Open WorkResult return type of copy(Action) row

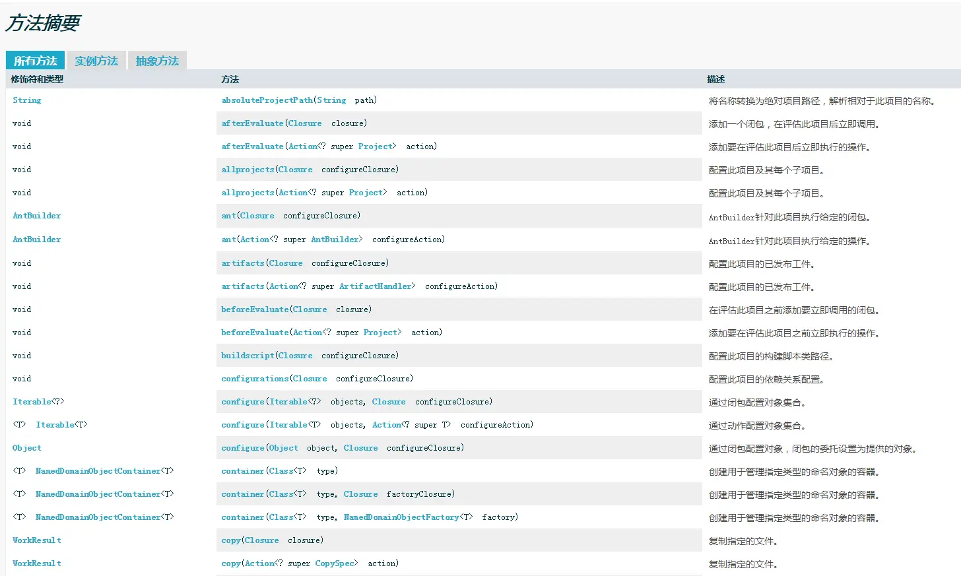pyautogui.click(x=37, y=563)
